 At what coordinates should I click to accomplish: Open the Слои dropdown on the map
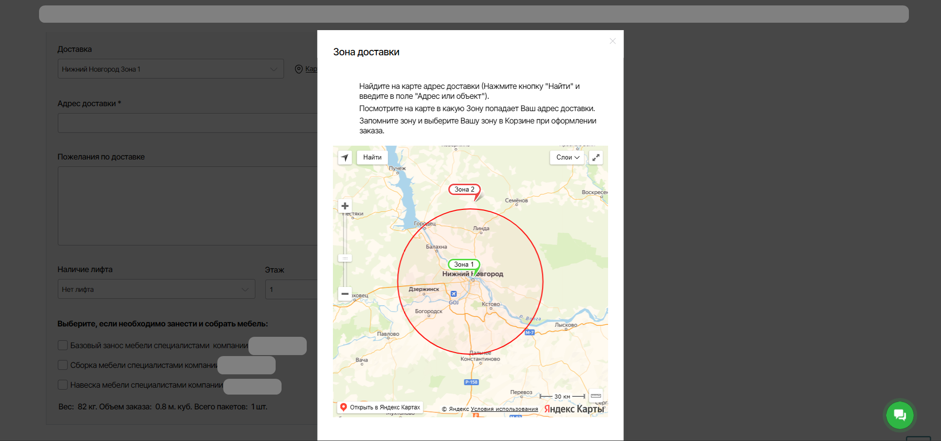568,158
